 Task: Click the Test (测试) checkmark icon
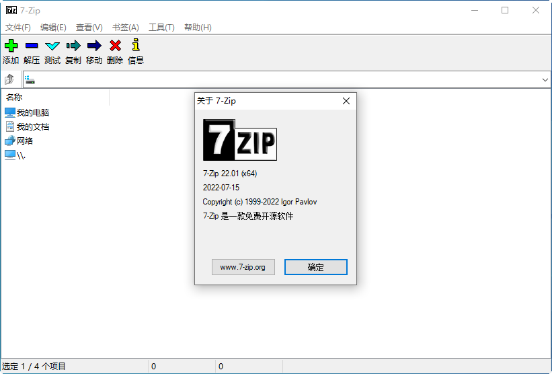[52, 46]
